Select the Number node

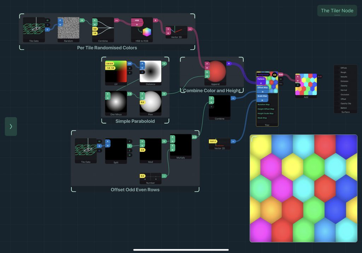click(x=151, y=179)
